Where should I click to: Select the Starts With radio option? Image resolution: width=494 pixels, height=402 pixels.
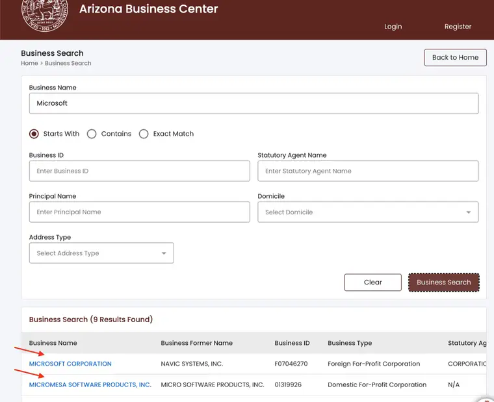coord(34,134)
